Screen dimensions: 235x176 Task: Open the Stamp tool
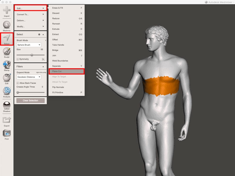pos(6,65)
